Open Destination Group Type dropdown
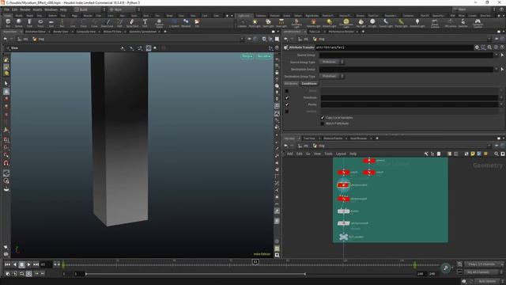The width and height of the screenshot is (506, 285). (331, 76)
